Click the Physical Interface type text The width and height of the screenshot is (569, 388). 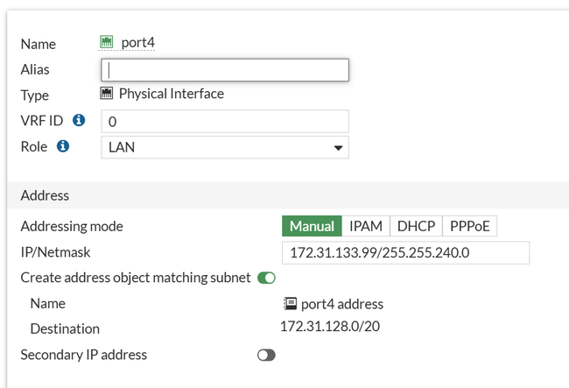[x=172, y=94]
